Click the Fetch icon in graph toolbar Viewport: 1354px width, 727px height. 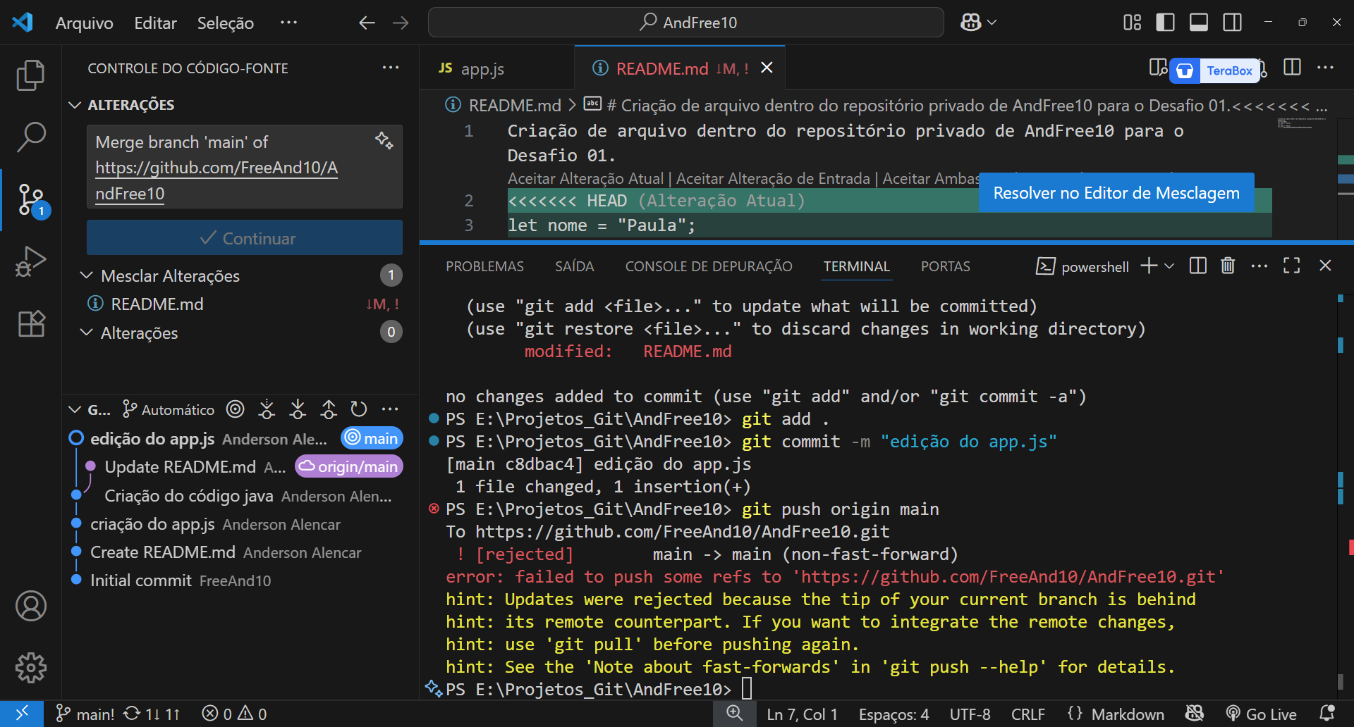coord(267,409)
